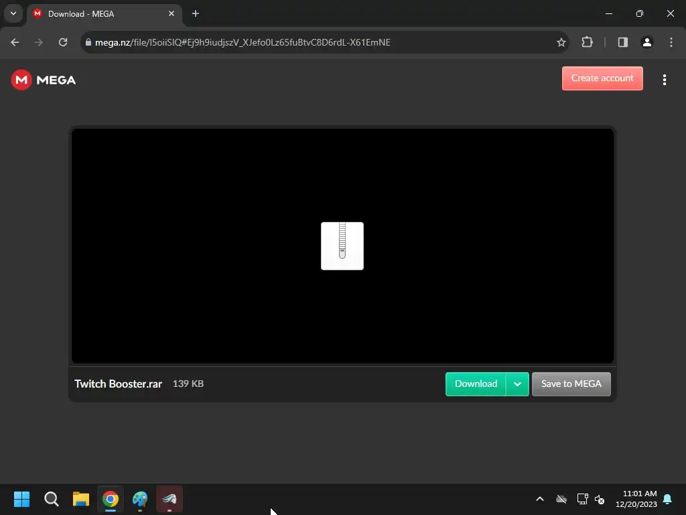Click the muted volume tray icon
Screen dimensions: 686x515
point(600,499)
